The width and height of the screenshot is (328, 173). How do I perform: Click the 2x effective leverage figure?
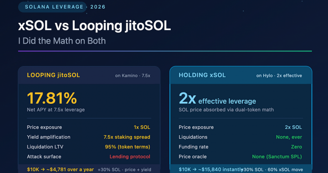coord(217,99)
